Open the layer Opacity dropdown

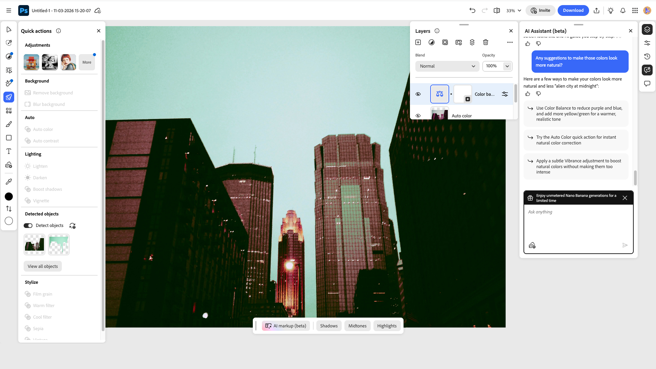(497, 66)
